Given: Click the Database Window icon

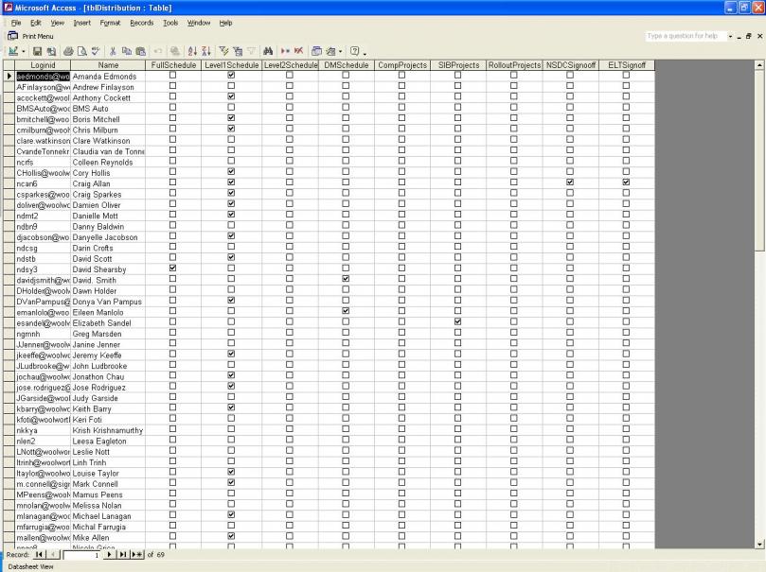Looking at the screenshot, I should 316,51.
